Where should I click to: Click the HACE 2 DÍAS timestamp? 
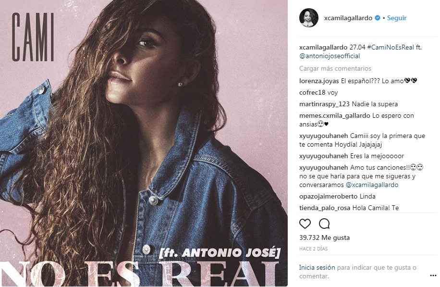click(x=313, y=249)
